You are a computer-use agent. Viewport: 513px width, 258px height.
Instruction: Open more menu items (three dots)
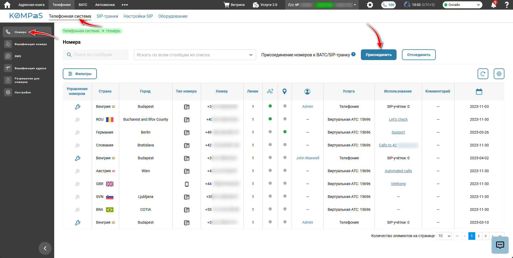click(125, 5)
